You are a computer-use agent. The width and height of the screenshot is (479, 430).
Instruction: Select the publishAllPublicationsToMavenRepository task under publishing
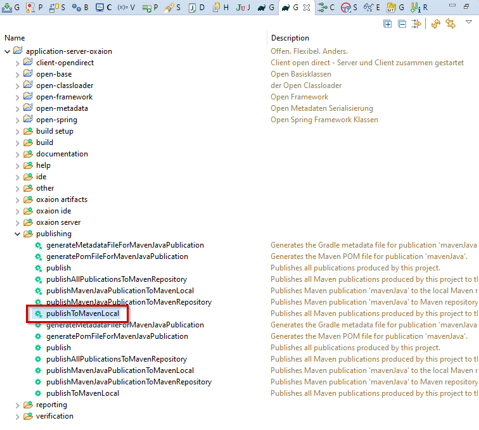116,279
